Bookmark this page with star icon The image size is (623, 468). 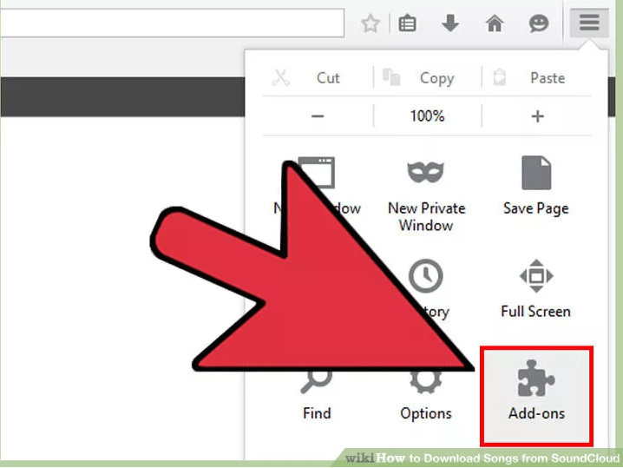pyautogui.click(x=371, y=23)
